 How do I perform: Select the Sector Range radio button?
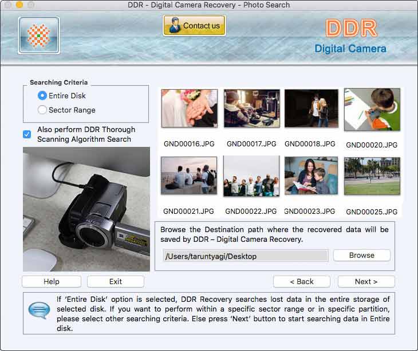pyautogui.click(x=42, y=110)
